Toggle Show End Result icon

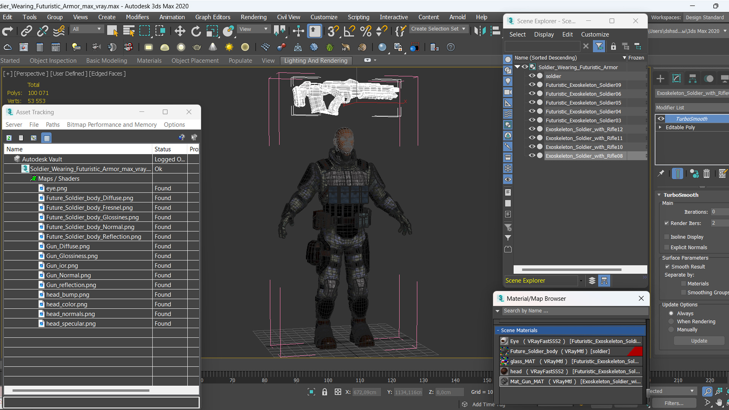tap(677, 173)
